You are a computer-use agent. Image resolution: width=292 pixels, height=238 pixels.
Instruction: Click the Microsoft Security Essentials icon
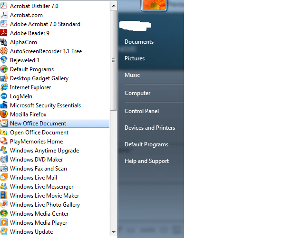(x=4, y=105)
